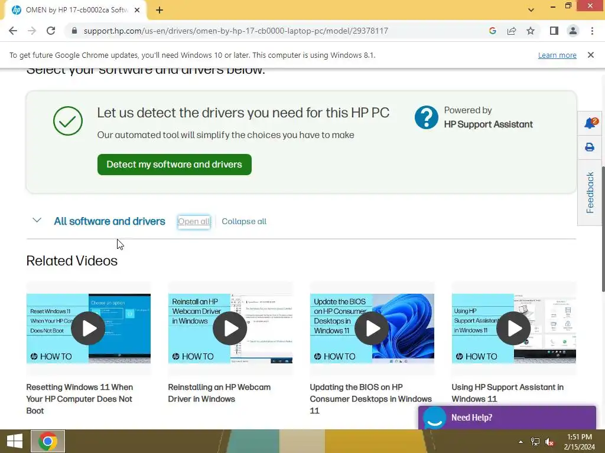This screenshot has width=605, height=453.
Task: Click the Chrome taskbar icon
Action: (x=48, y=441)
